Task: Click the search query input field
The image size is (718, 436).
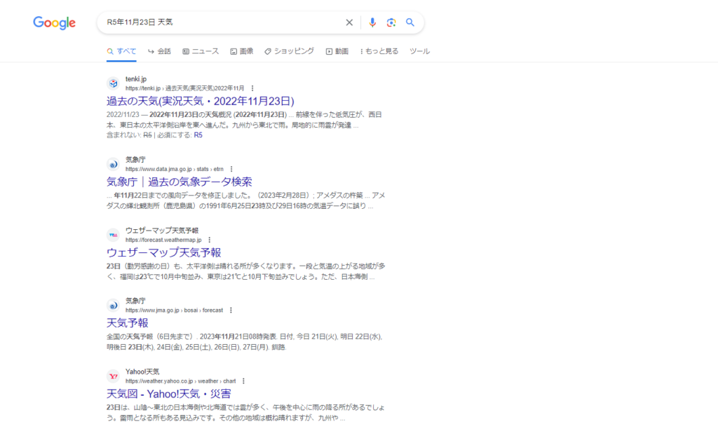Action: (x=222, y=22)
